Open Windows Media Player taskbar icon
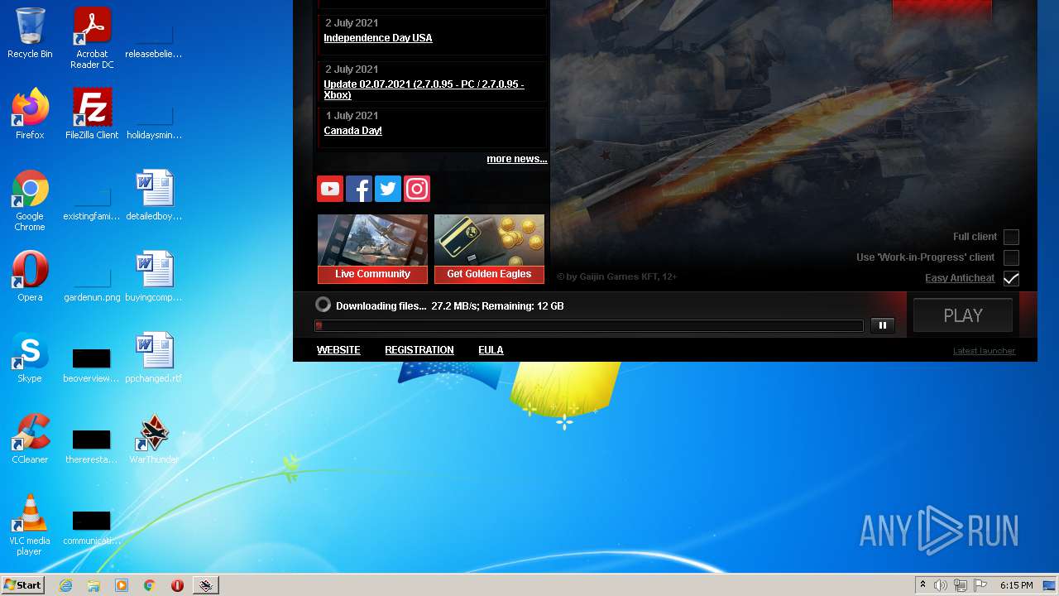 point(122,585)
